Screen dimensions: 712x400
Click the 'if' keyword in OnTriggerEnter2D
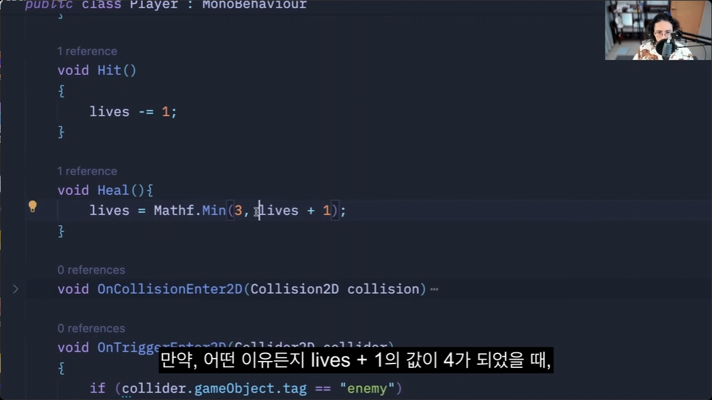click(x=98, y=389)
